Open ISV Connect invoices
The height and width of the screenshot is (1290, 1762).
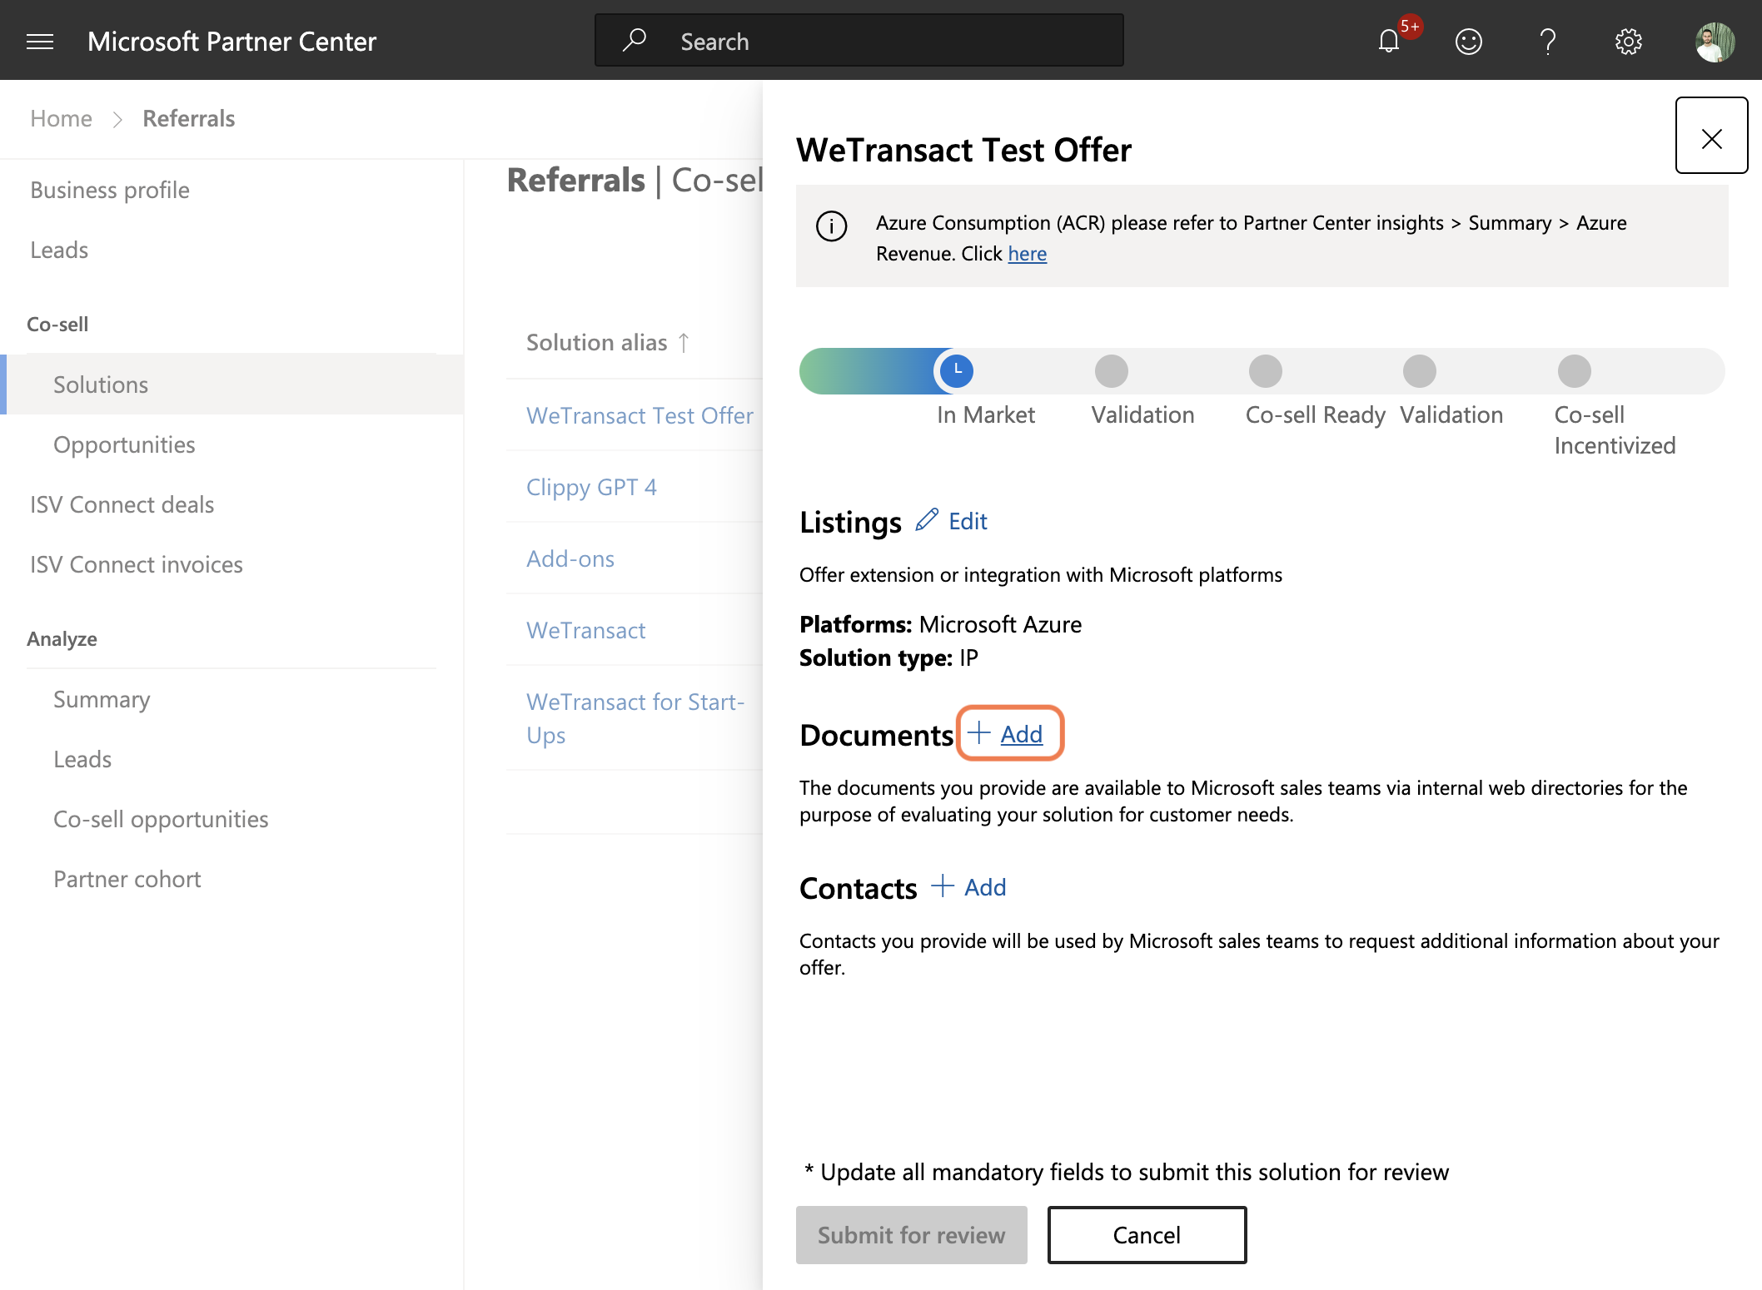tap(137, 564)
